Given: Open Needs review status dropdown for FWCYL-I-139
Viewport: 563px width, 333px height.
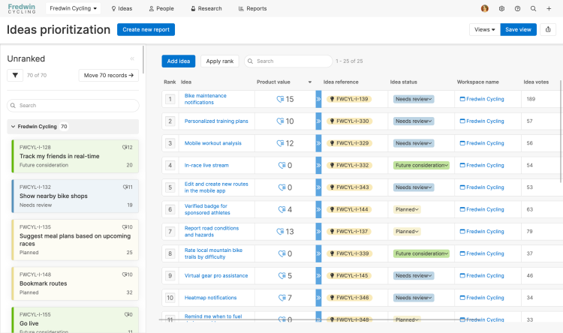Looking at the screenshot, I should coord(414,99).
